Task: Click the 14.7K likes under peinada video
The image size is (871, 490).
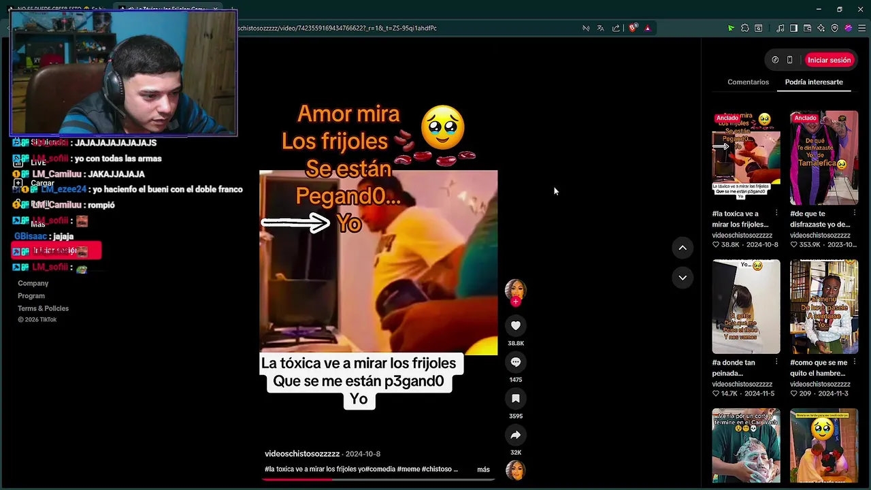Action: pos(725,393)
